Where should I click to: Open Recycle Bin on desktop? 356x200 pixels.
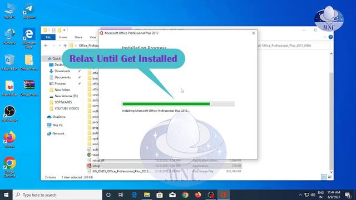(9, 62)
